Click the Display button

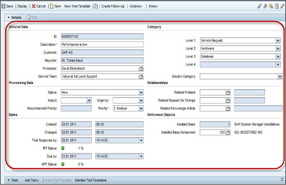(22, 6)
